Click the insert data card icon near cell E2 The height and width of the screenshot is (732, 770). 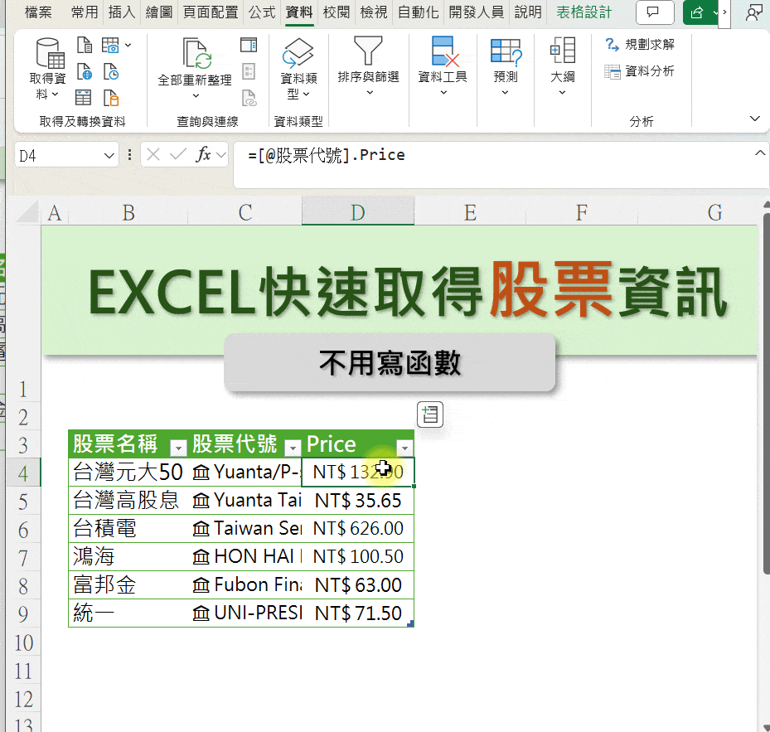click(430, 414)
